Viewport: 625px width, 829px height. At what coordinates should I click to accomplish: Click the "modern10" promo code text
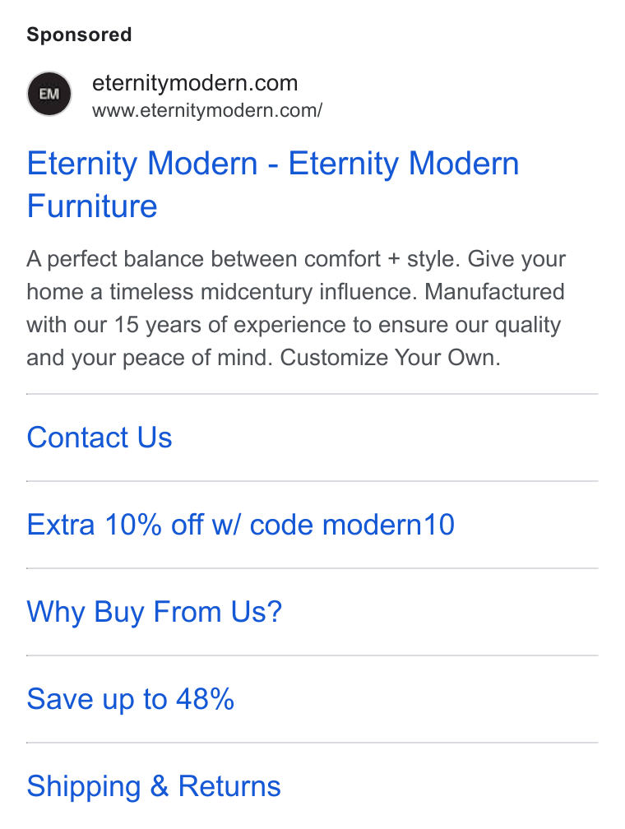[389, 525]
